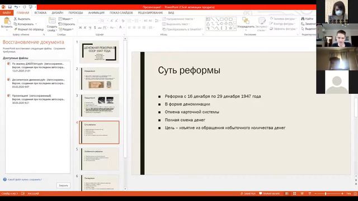Open the ФАЙЛ tab
Screen dimensions: 358x201
(x=7, y=13)
